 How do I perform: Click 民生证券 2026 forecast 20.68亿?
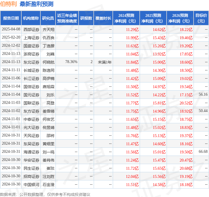[x=186, y=168]
